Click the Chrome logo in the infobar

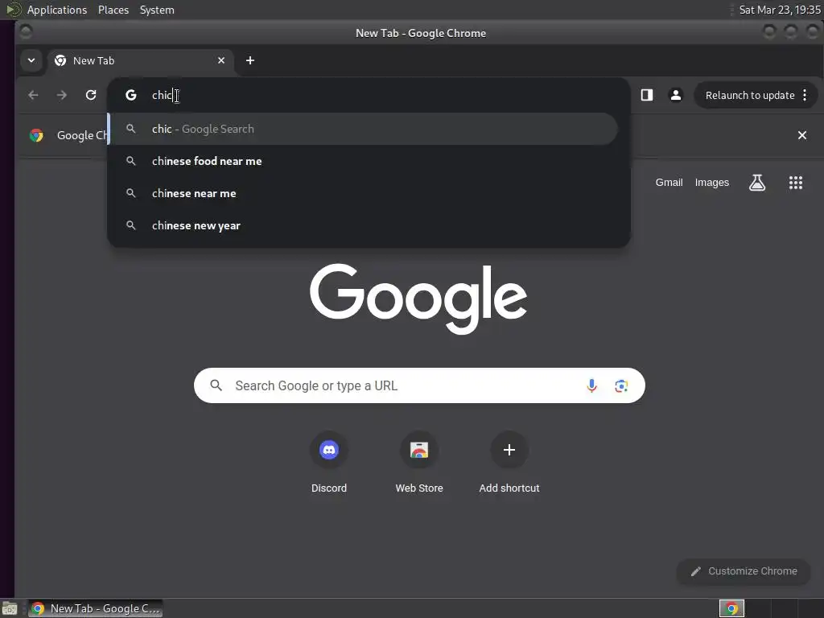(x=36, y=135)
